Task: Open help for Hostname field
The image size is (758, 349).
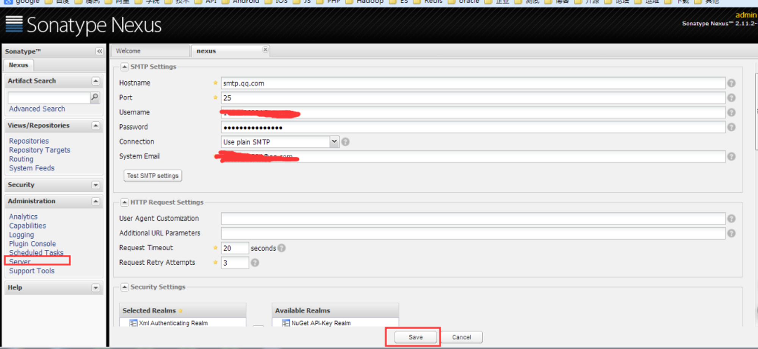Action: 731,83
